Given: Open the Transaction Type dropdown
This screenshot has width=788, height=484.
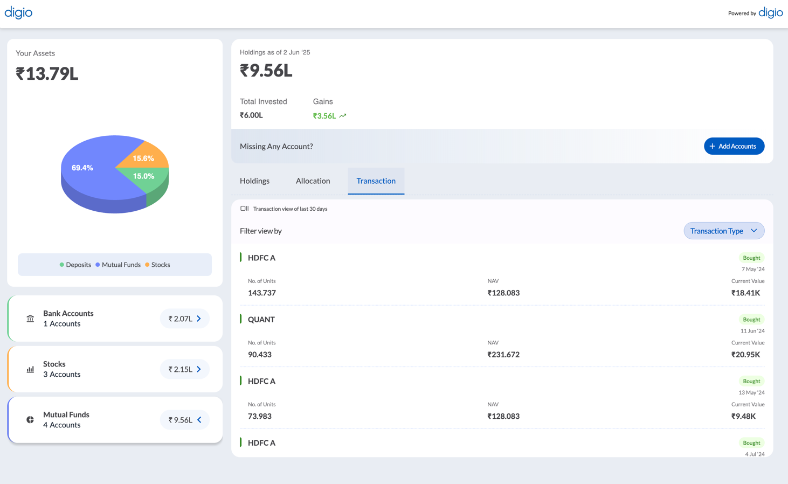Looking at the screenshot, I should click(724, 231).
